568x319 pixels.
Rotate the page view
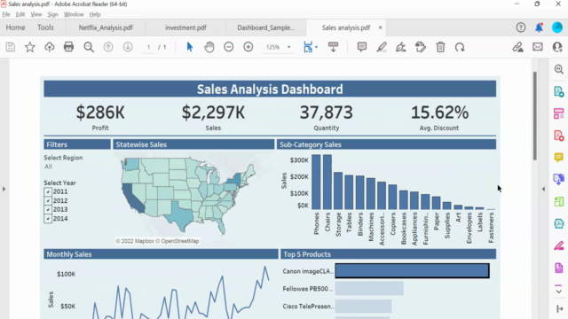460,47
